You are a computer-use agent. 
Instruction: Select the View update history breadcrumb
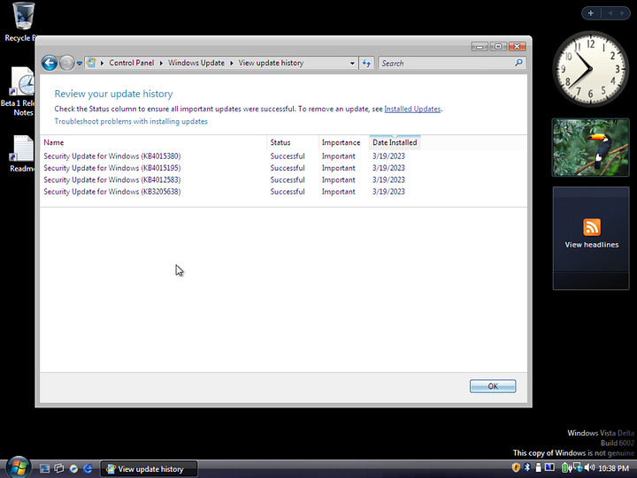tap(271, 63)
